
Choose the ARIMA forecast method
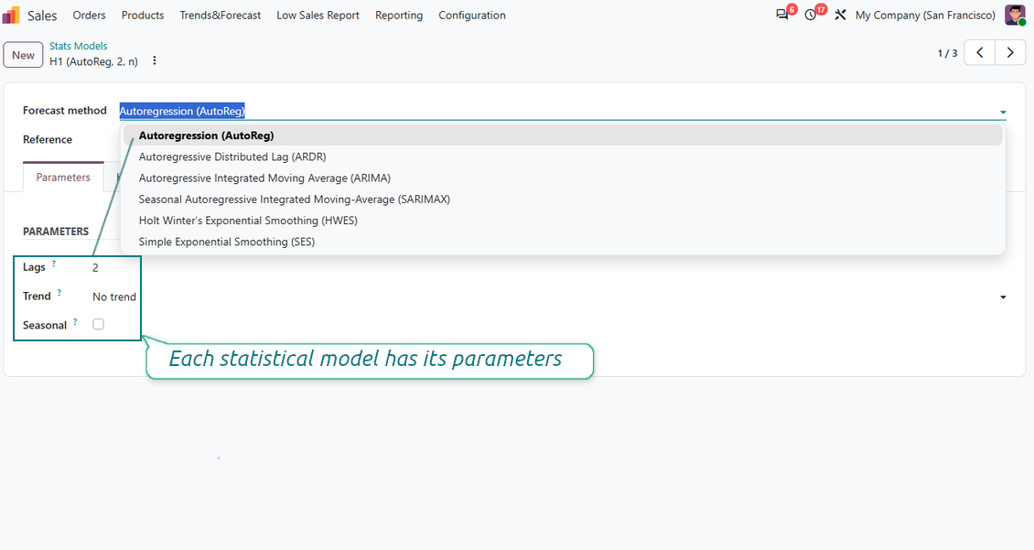[563, 178]
